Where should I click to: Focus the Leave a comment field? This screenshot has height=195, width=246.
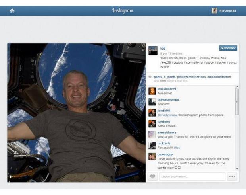[x=192, y=176]
